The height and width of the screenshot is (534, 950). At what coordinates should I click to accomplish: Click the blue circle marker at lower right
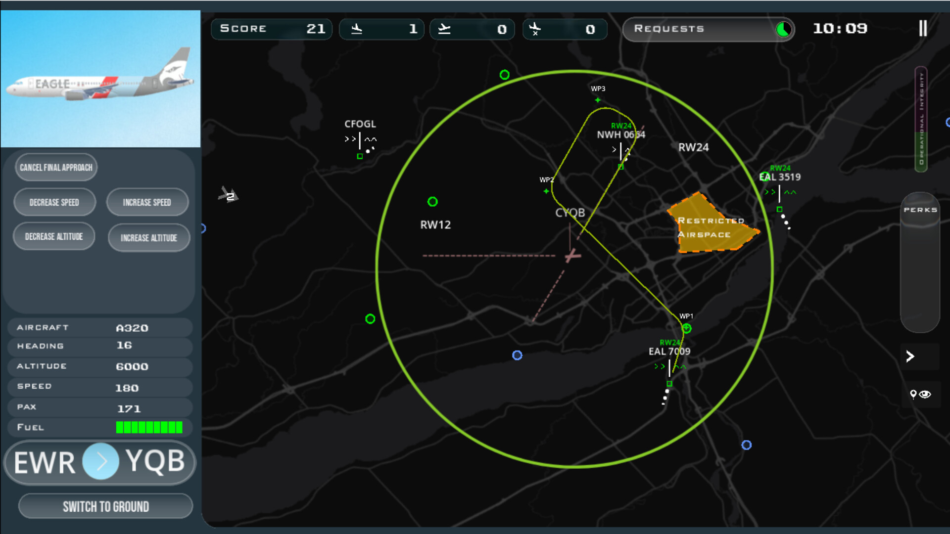click(x=746, y=445)
